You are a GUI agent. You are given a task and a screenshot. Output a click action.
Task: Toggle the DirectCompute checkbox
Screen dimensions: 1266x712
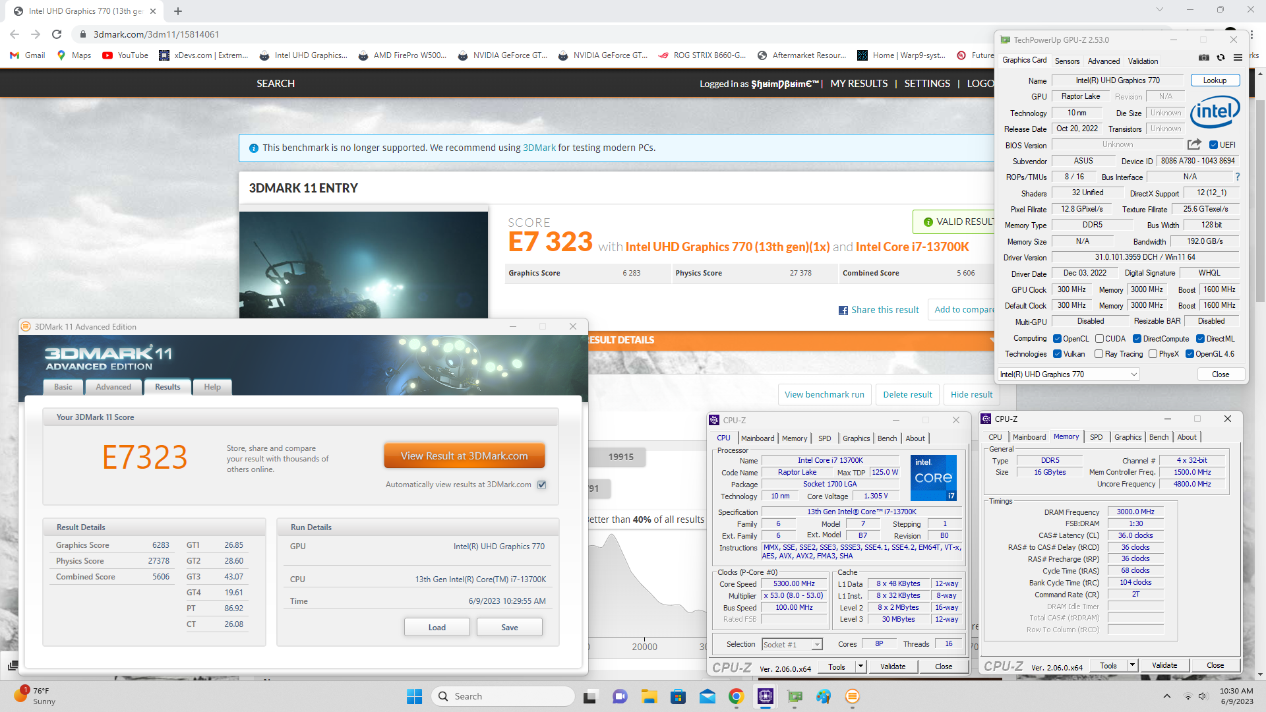[x=1137, y=339]
